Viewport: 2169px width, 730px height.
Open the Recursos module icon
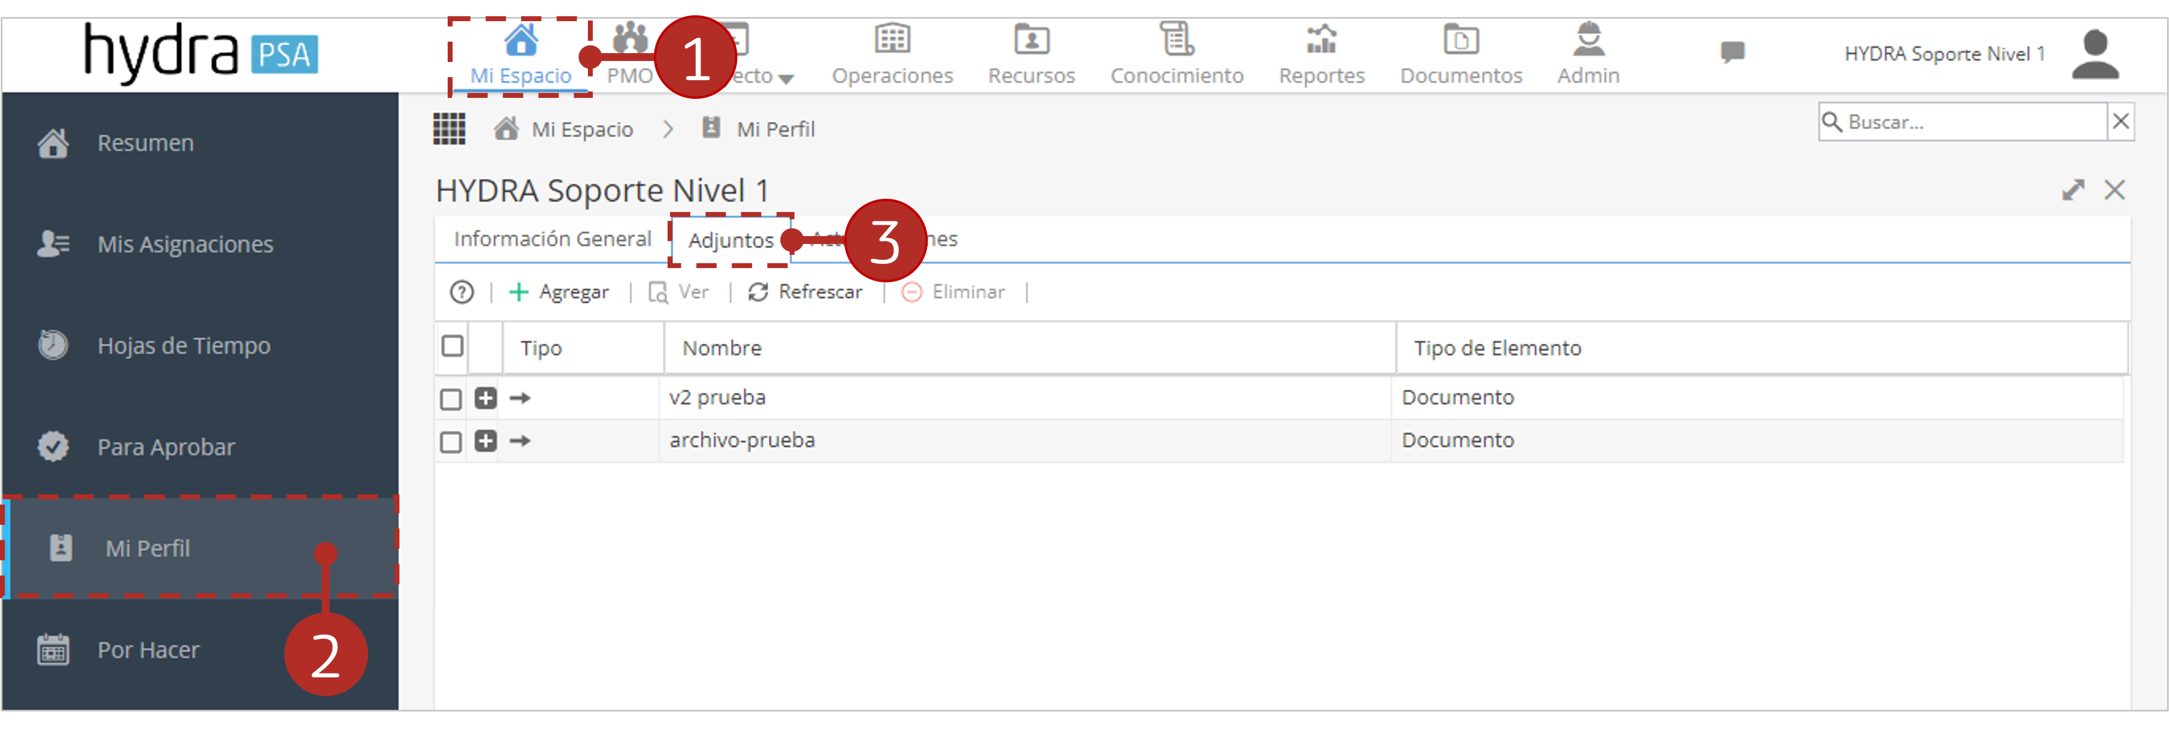[x=1031, y=39]
